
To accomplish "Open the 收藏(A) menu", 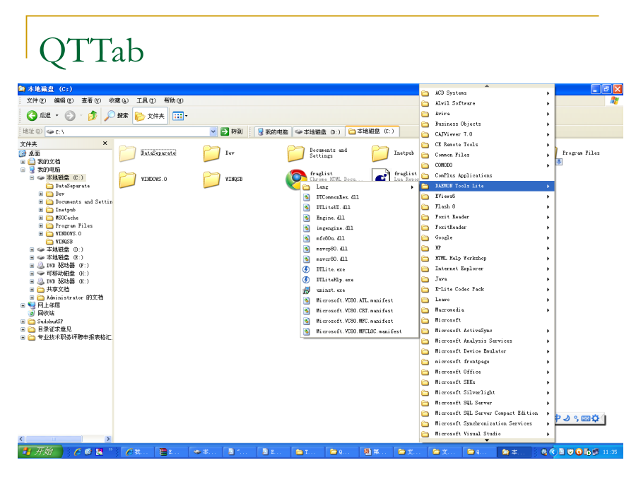I will (x=119, y=100).
